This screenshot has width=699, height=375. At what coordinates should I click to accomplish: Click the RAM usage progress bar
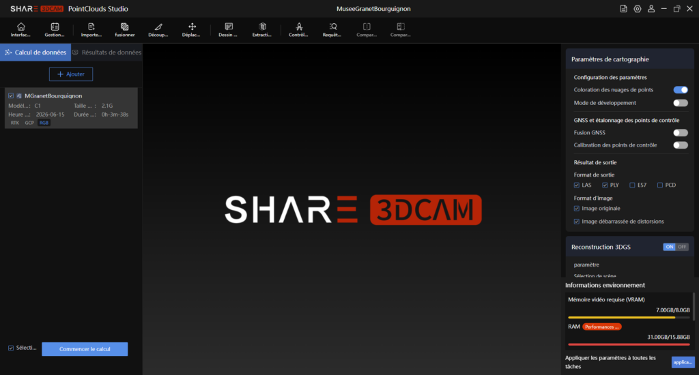coord(629,344)
